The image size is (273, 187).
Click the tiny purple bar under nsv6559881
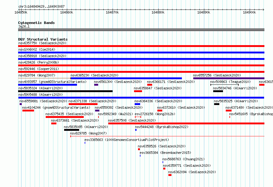click(x=21, y=104)
